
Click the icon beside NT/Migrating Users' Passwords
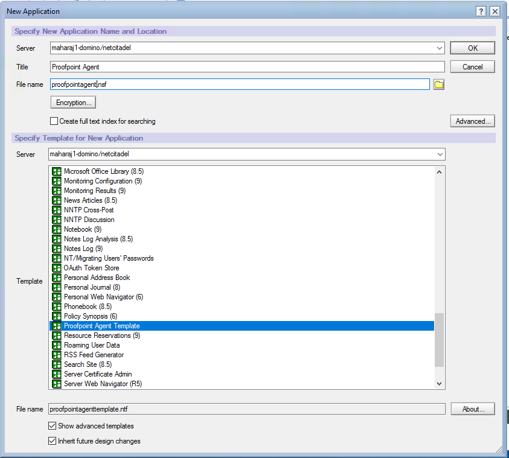point(57,258)
